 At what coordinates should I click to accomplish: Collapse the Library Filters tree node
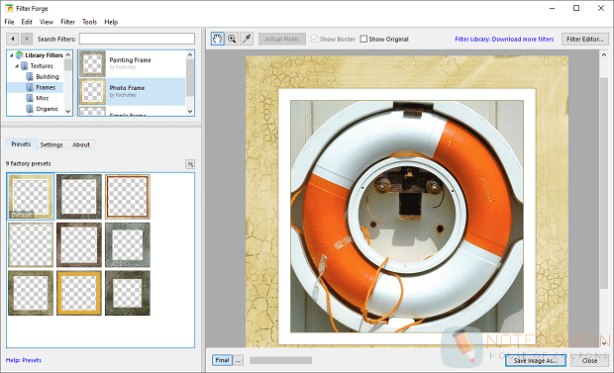(x=11, y=55)
